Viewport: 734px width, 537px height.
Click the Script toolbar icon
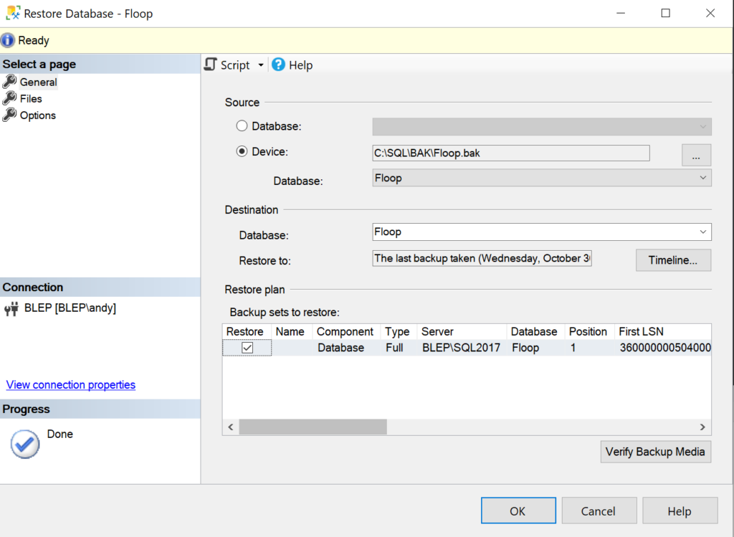211,65
